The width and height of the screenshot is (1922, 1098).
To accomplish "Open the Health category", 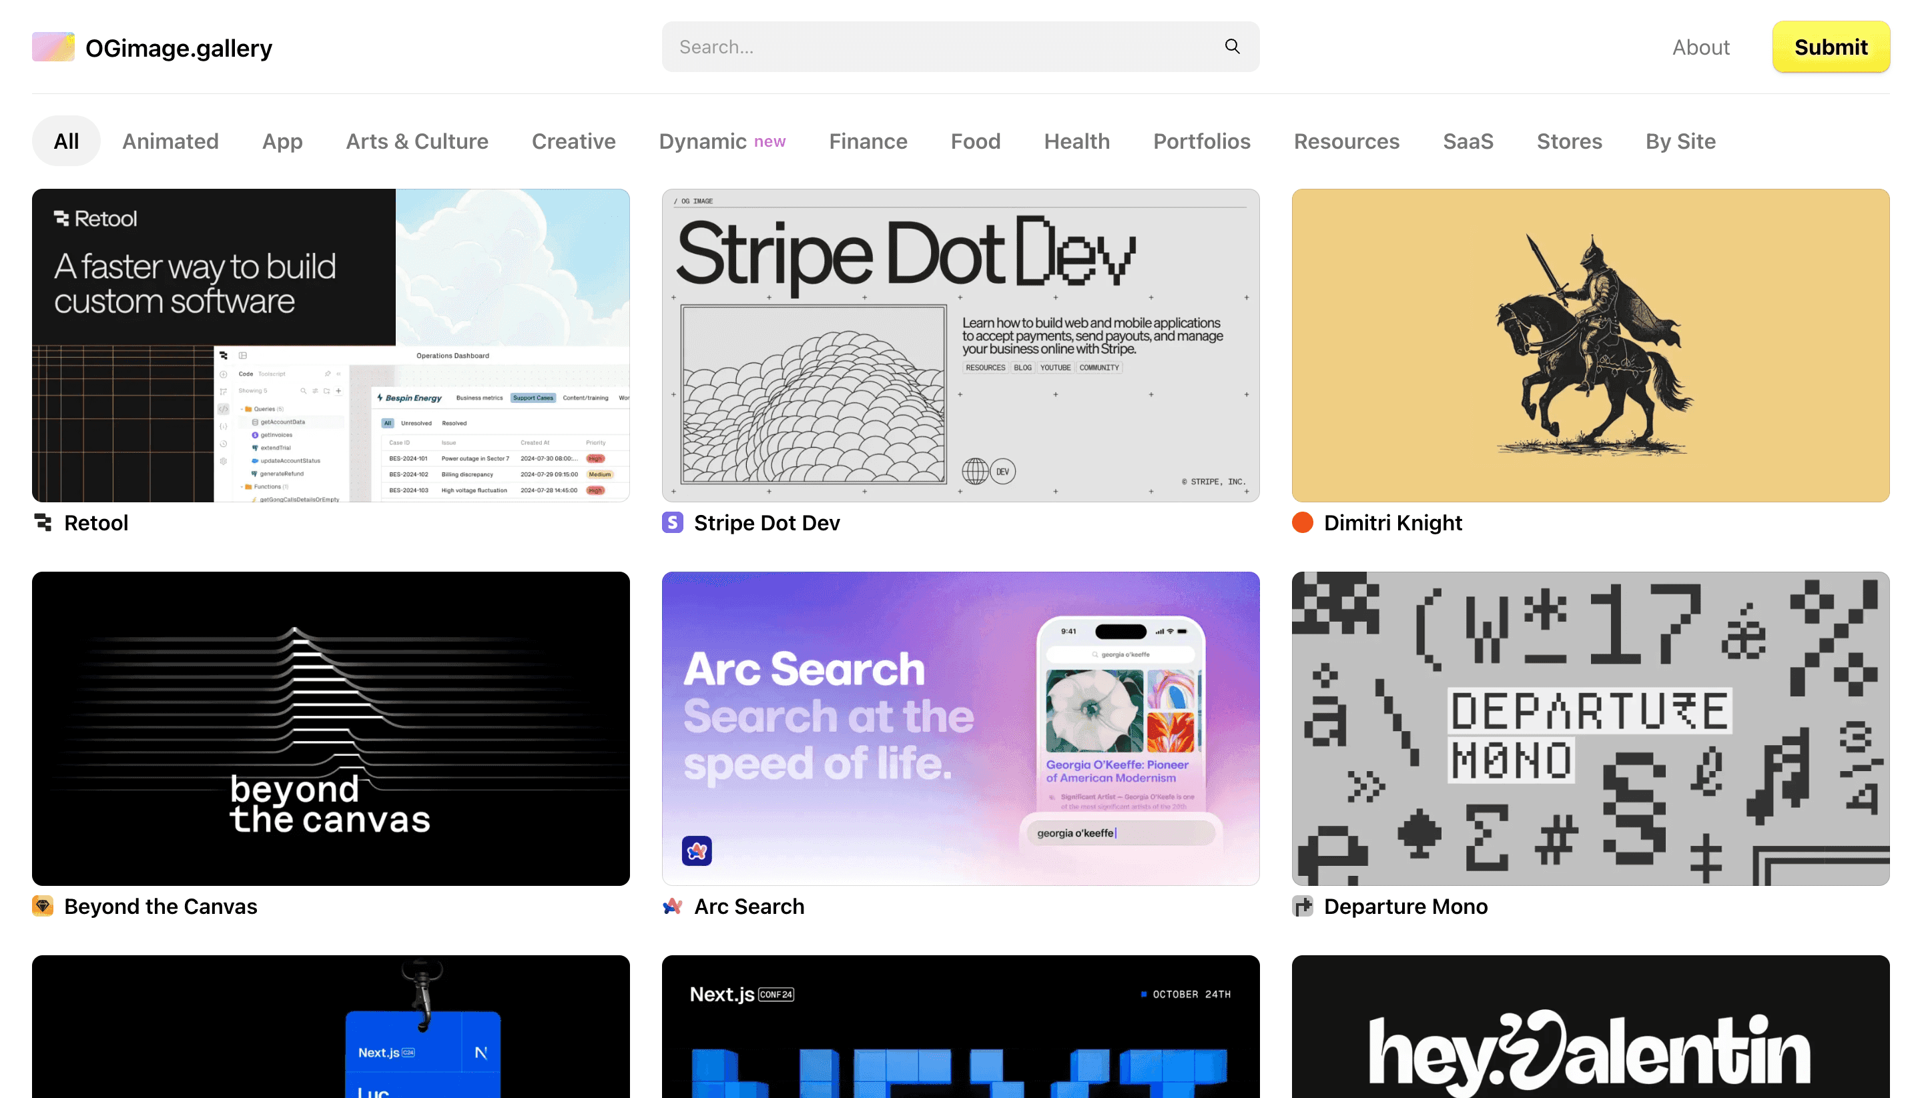I will 1076,141.
